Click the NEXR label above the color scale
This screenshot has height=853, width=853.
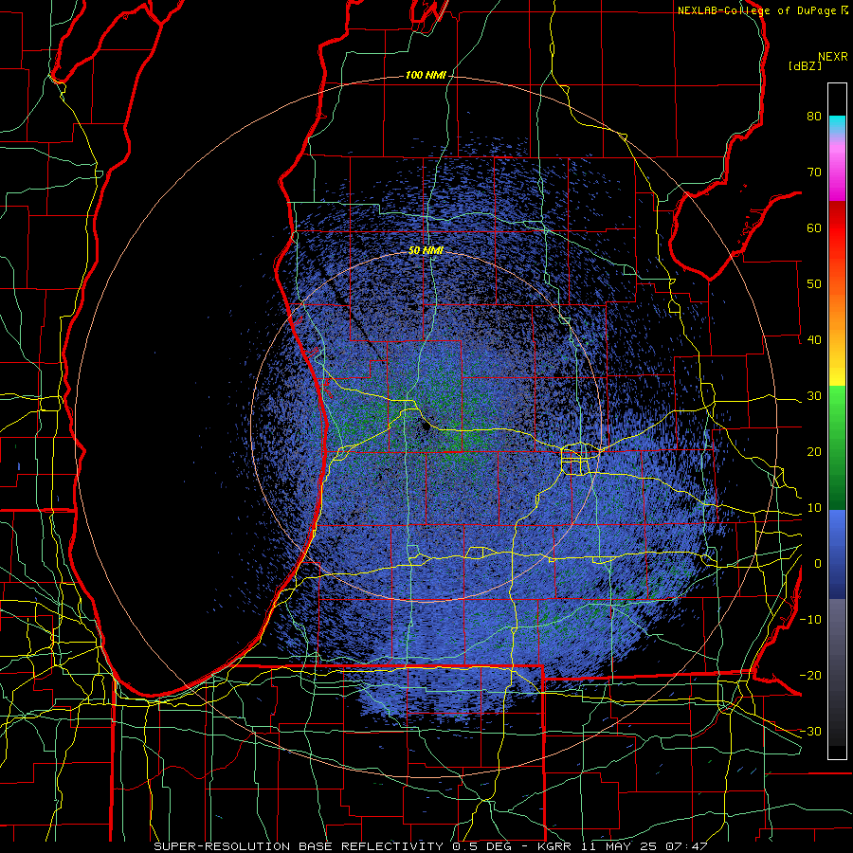[832, 57]
